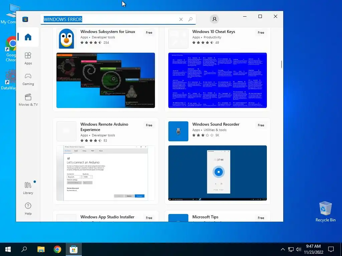Screen dimensions: 342x256
Task: Select the My Computer desktop icon
Action: [10, 13]
